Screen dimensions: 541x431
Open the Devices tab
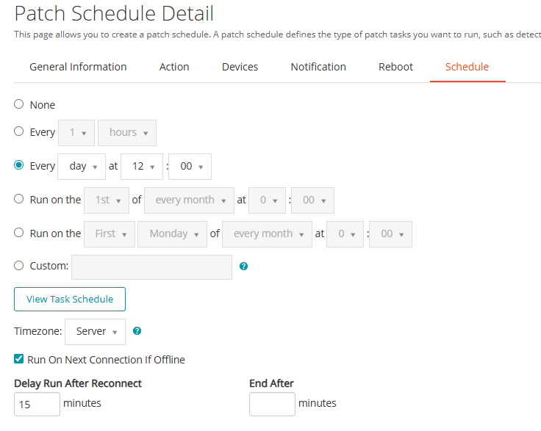pyautogui.click(x=240, y=67)
